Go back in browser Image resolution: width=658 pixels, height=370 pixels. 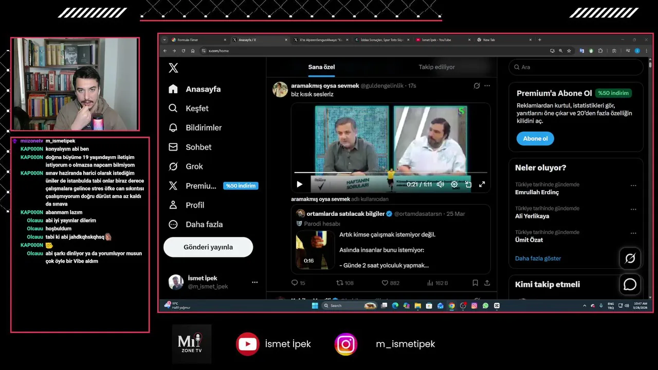point(165,51)
